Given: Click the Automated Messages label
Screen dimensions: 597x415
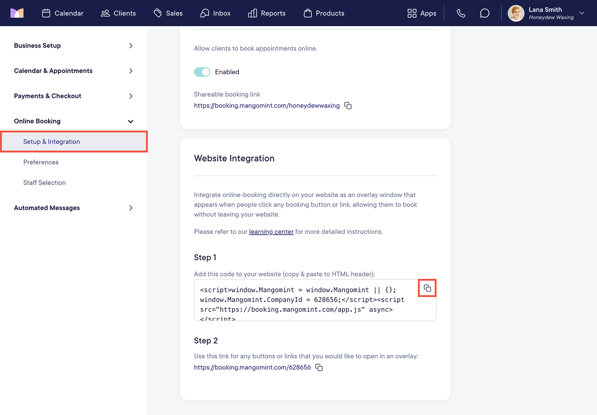Looking at the screenshot, I should [47, 208].
